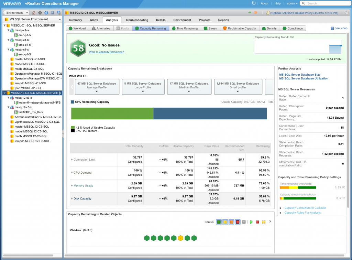Image resolution: width=352 pixels, height=260 pixels.
Task: Expand Capacity Containers to Consider
Action: coord(280,208)
